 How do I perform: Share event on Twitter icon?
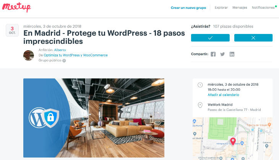point(222,54)
